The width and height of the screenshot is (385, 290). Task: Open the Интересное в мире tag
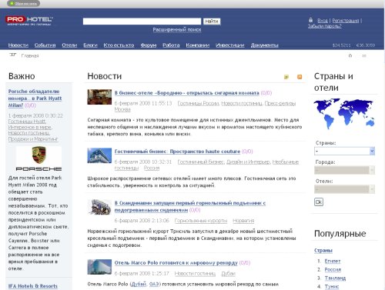(30, 127)
